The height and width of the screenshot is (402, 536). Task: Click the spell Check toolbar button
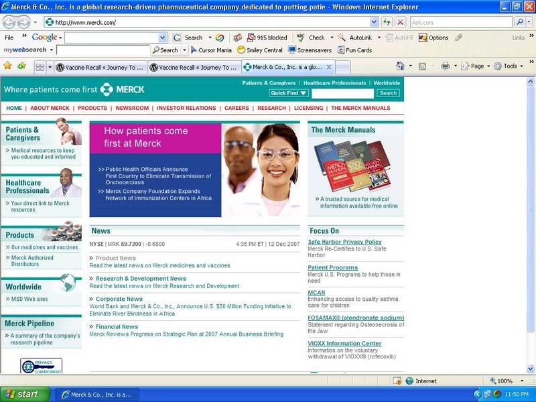click(311, 38)
